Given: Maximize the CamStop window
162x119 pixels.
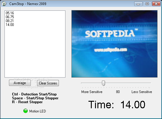Looking at the screenshot, I should 147,4.
